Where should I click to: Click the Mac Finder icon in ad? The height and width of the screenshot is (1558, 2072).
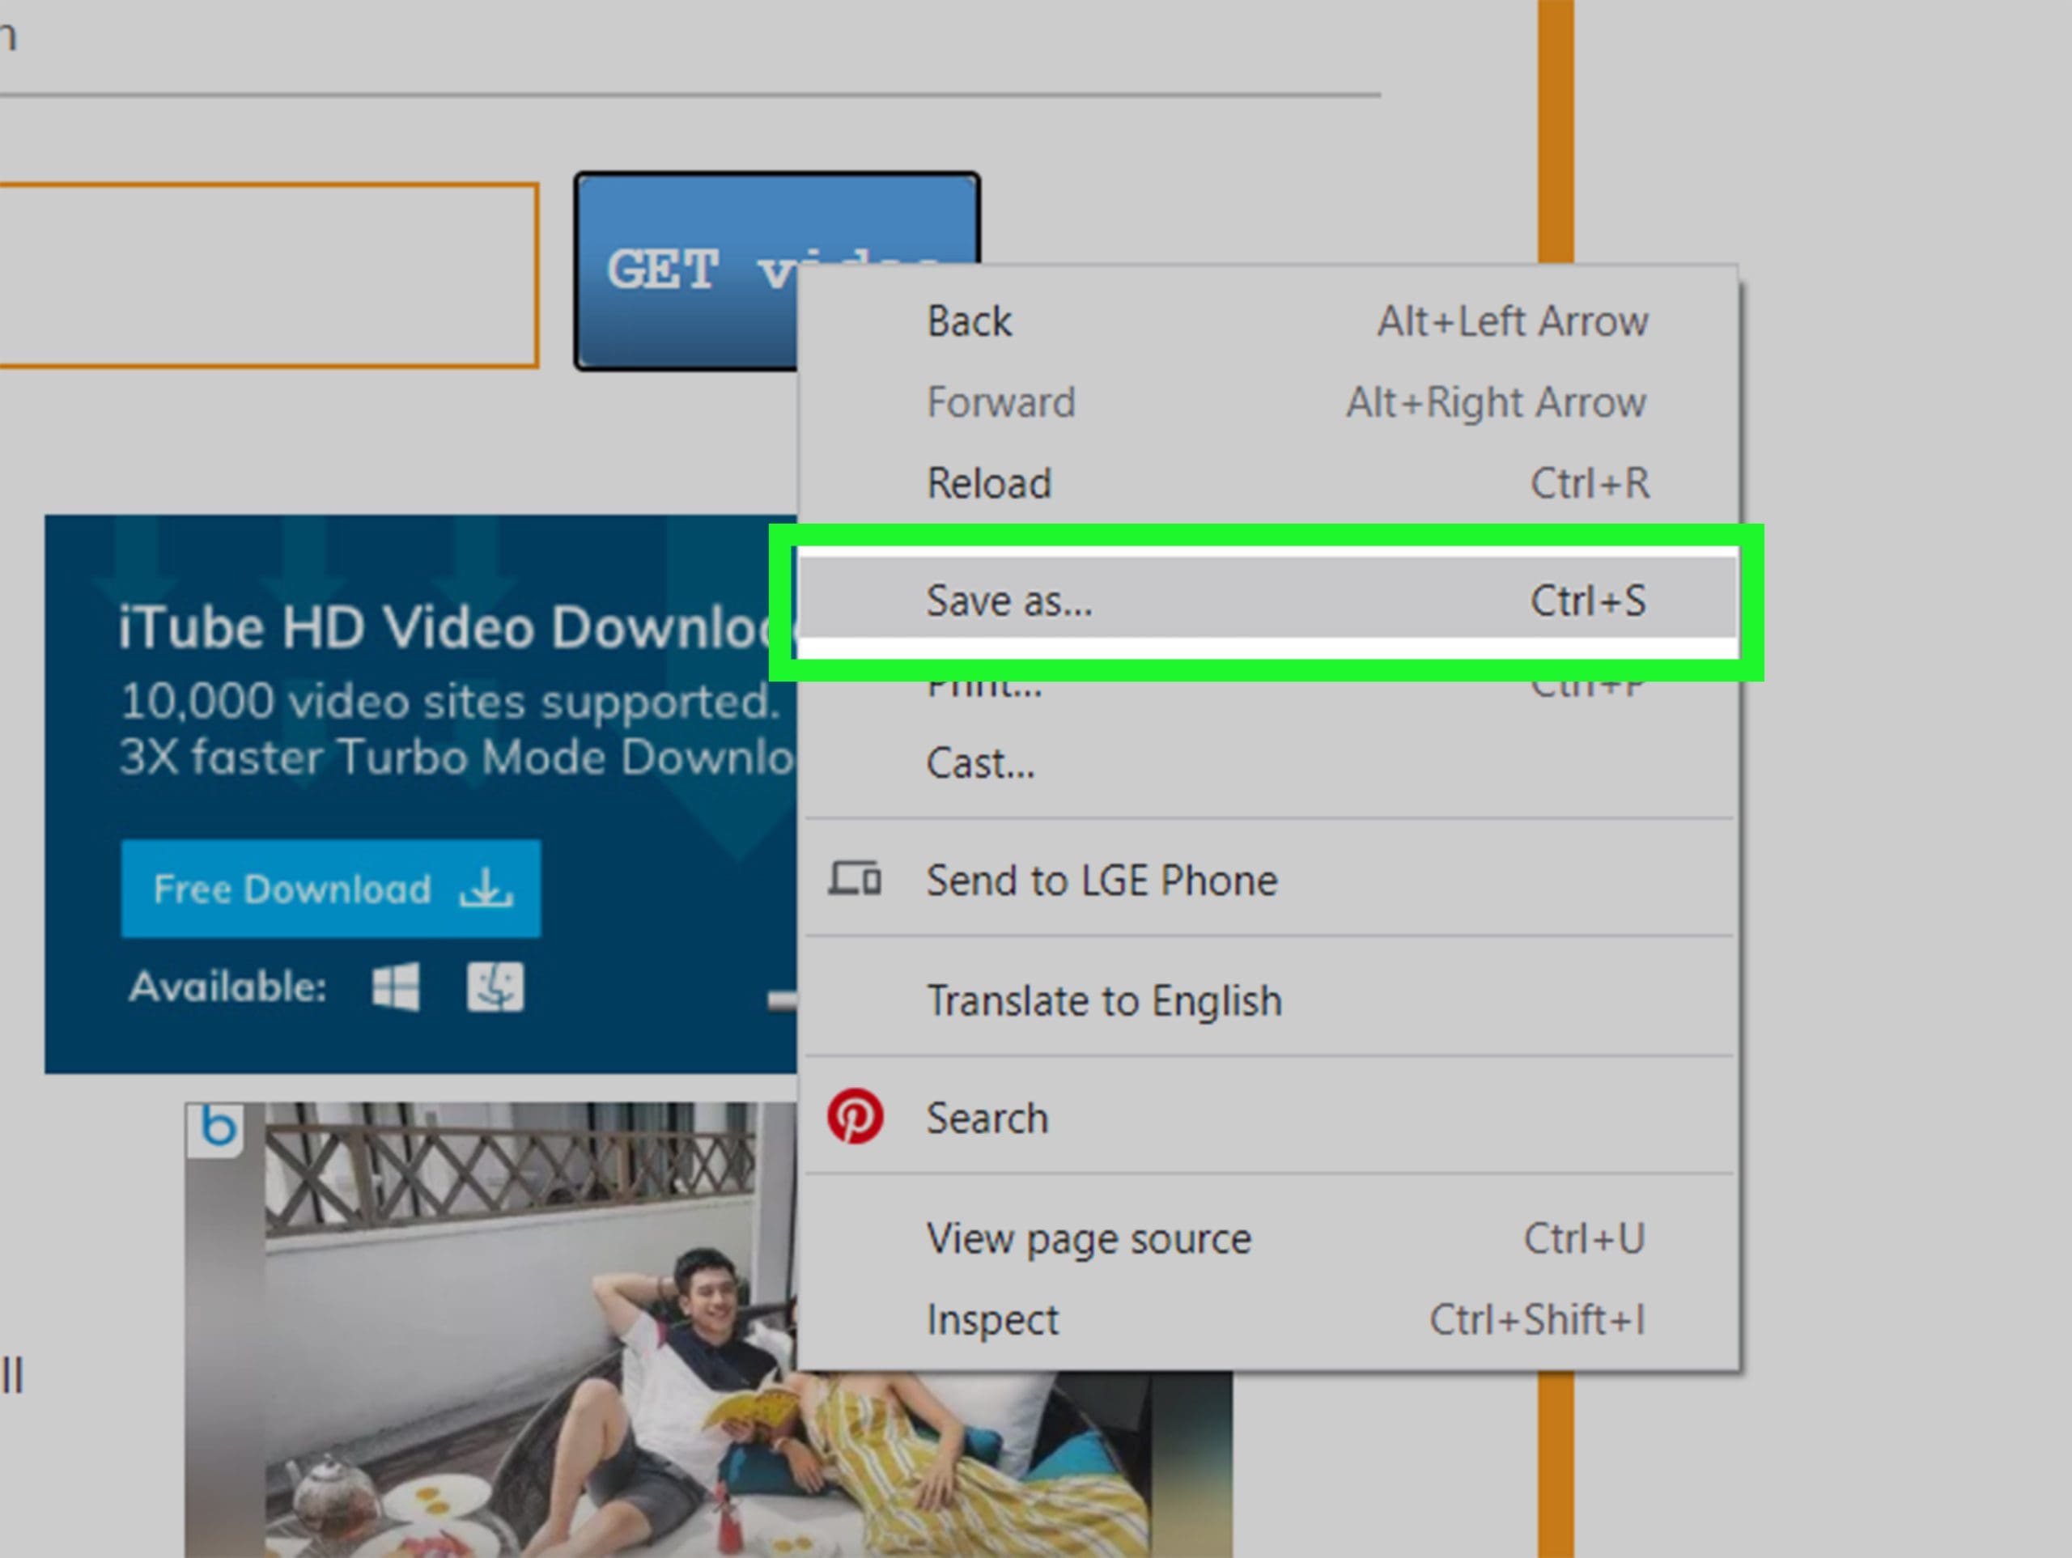(x=495, y=987)
